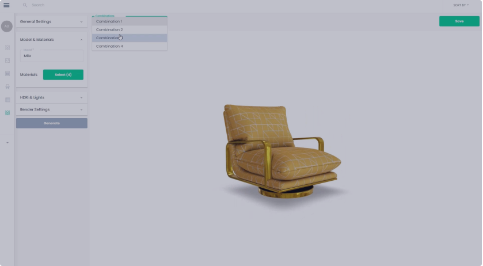This screenshot has height=266, width=483.
Task: Click the Model field containing Milo
Action: point(52,56)
